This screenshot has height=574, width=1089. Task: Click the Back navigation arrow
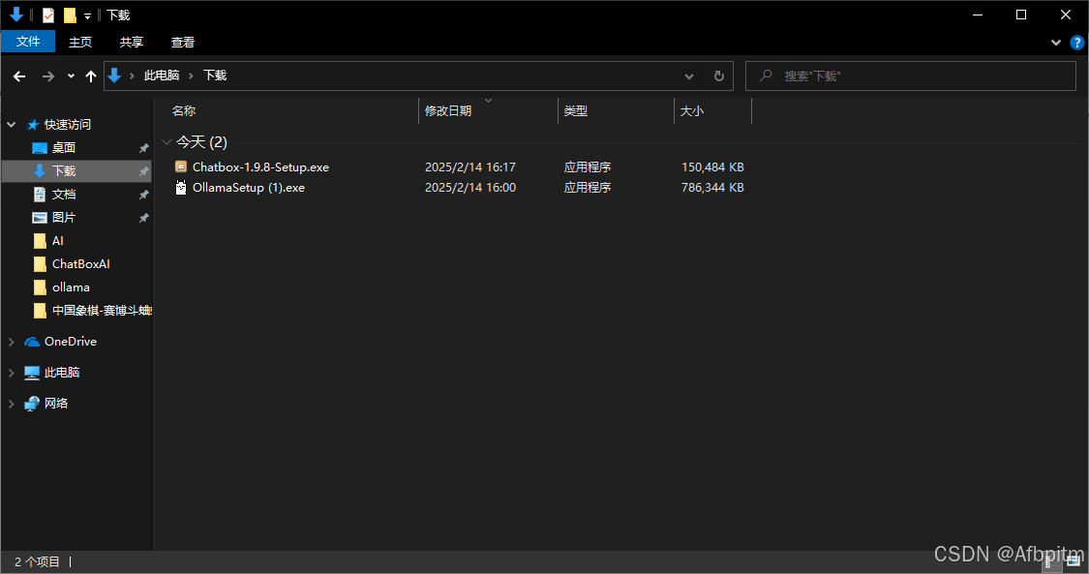(x=19, y=76)
